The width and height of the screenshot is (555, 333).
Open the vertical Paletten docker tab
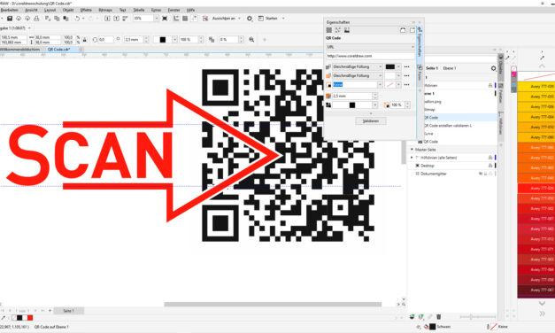pyautogui.click(x=500, y=93)
